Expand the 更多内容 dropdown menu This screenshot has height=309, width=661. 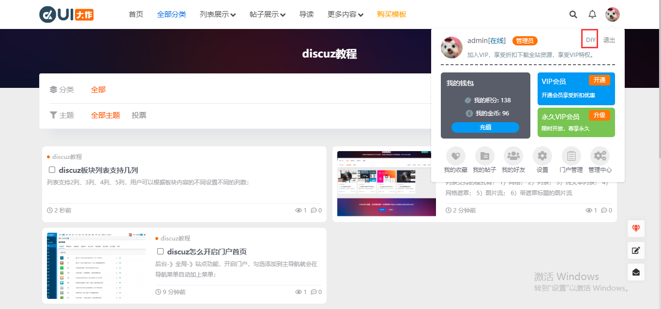coord(346,14)
